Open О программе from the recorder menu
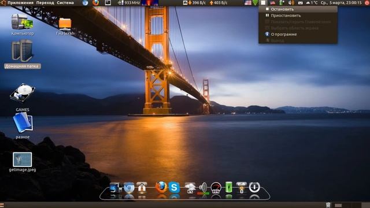The image size is (370, 208). click(298, 34)
